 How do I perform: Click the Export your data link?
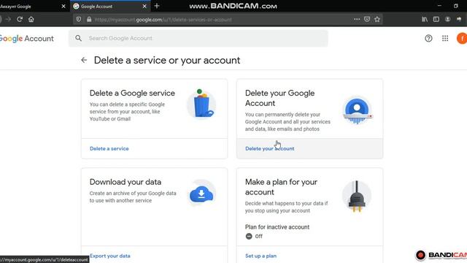110,256
